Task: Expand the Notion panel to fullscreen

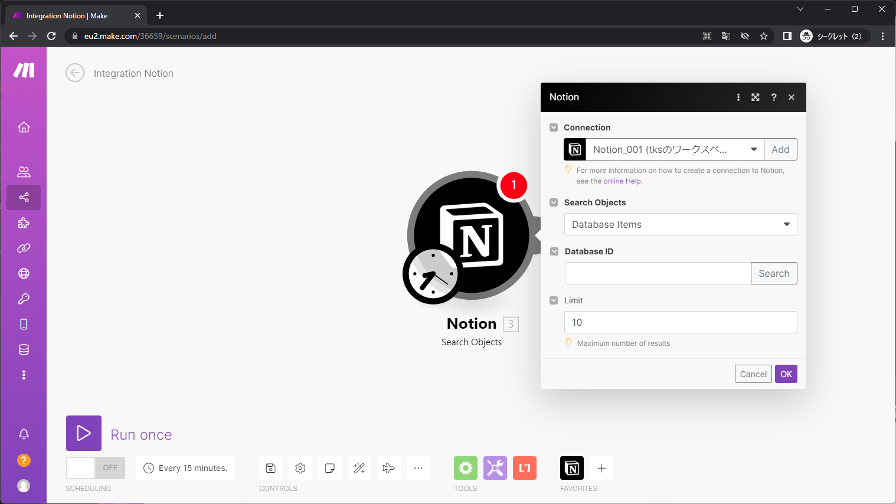Action: click(756, 97)
